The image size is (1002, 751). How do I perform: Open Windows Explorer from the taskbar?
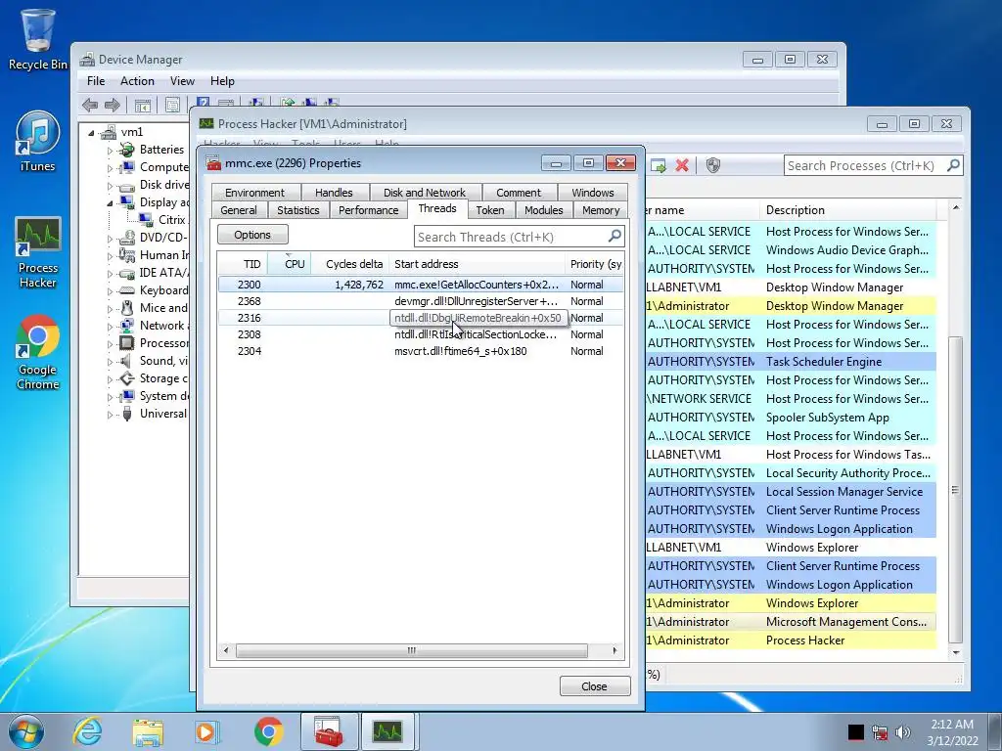tap(148, 731)
